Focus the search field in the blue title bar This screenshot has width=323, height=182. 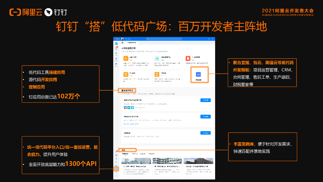(x=164, y=39)
